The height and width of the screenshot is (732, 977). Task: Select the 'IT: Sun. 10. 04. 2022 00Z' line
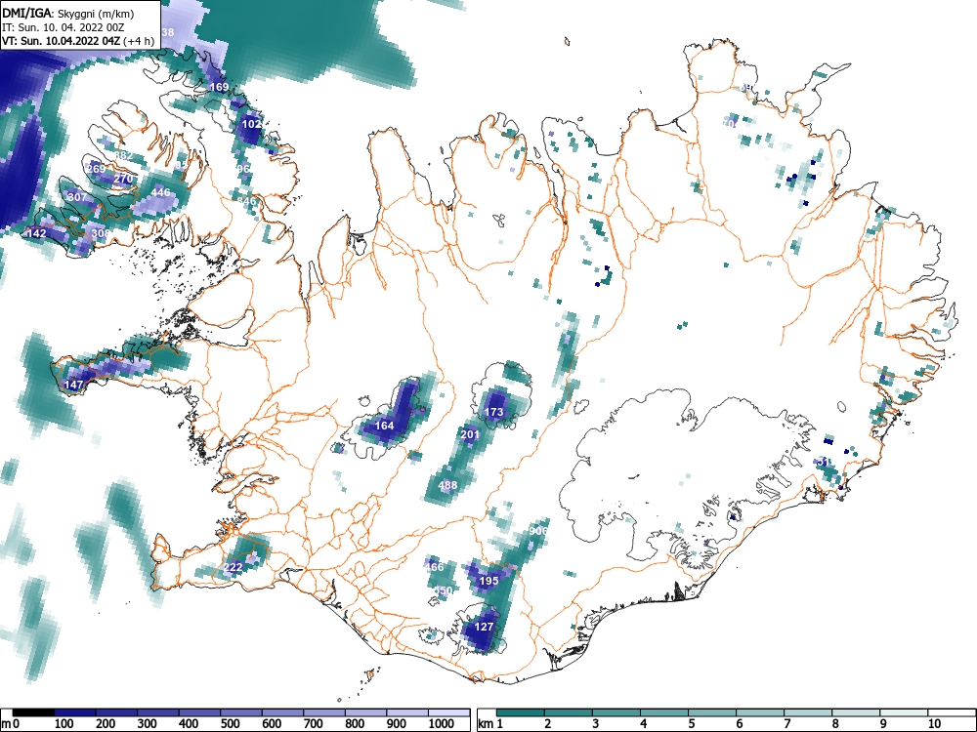[x=63, y=27]
